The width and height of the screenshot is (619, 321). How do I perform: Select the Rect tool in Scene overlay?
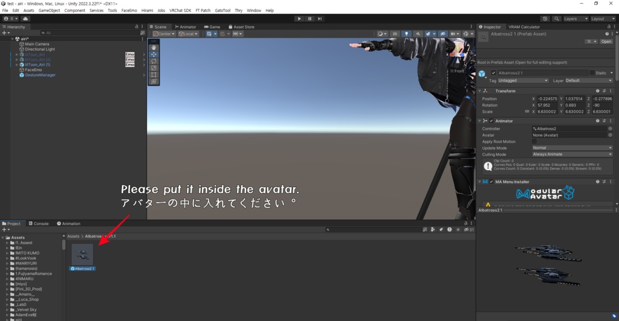[154, 74]
